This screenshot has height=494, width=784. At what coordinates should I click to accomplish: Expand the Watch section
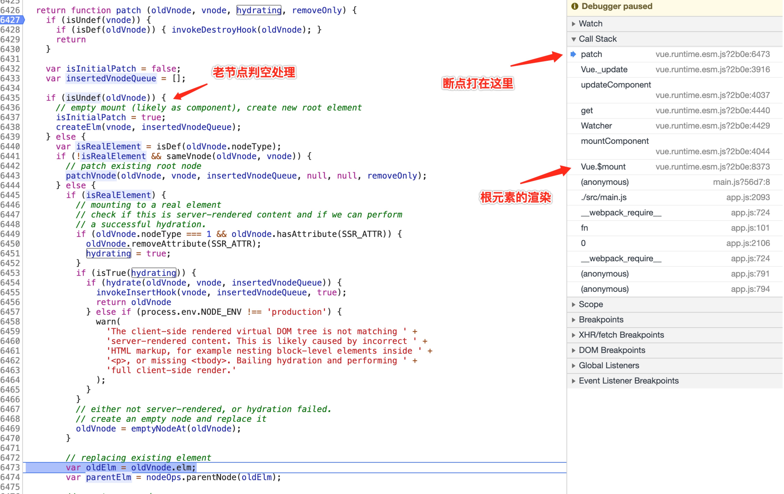point(590,23)
